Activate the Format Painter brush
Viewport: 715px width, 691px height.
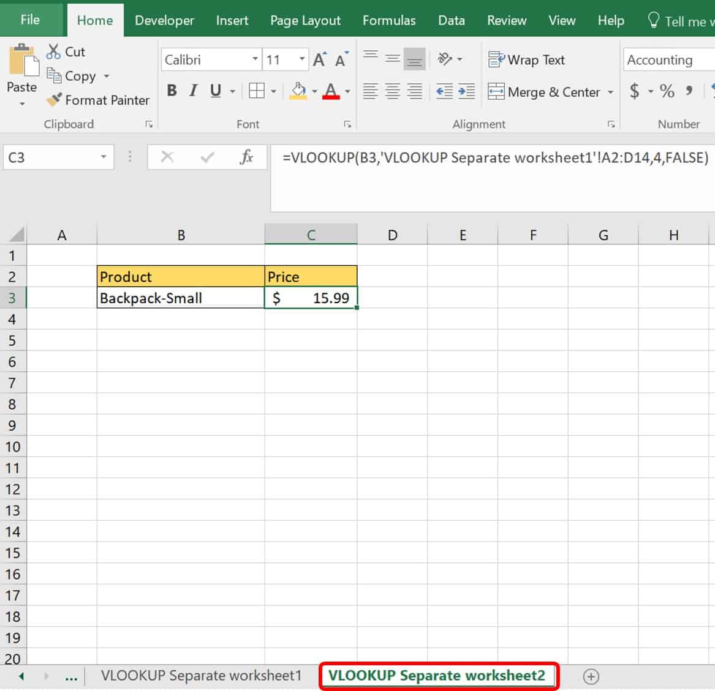[x=54, y=99]
